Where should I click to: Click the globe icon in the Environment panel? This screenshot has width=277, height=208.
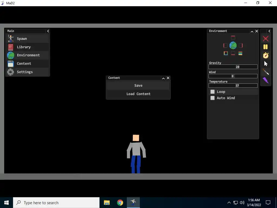[x=233, y=45]
